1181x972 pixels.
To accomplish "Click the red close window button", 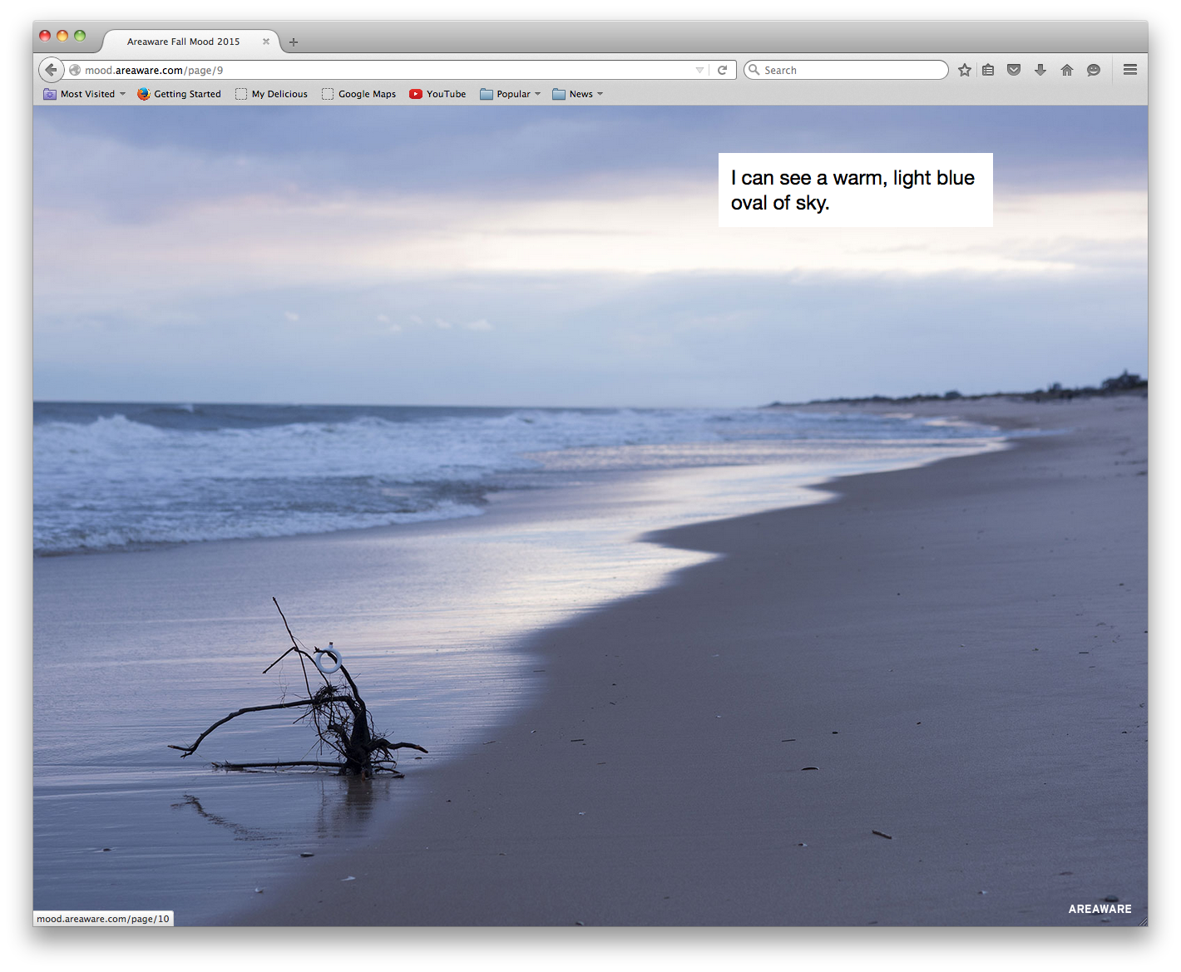I will [x=45, y=36].
